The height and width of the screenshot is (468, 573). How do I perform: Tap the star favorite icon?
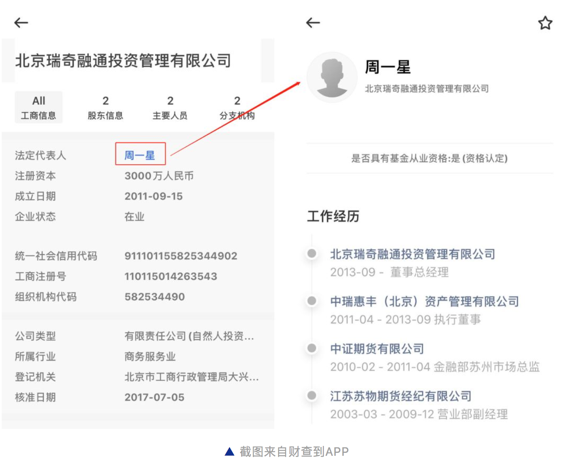(x=545, y=23)
